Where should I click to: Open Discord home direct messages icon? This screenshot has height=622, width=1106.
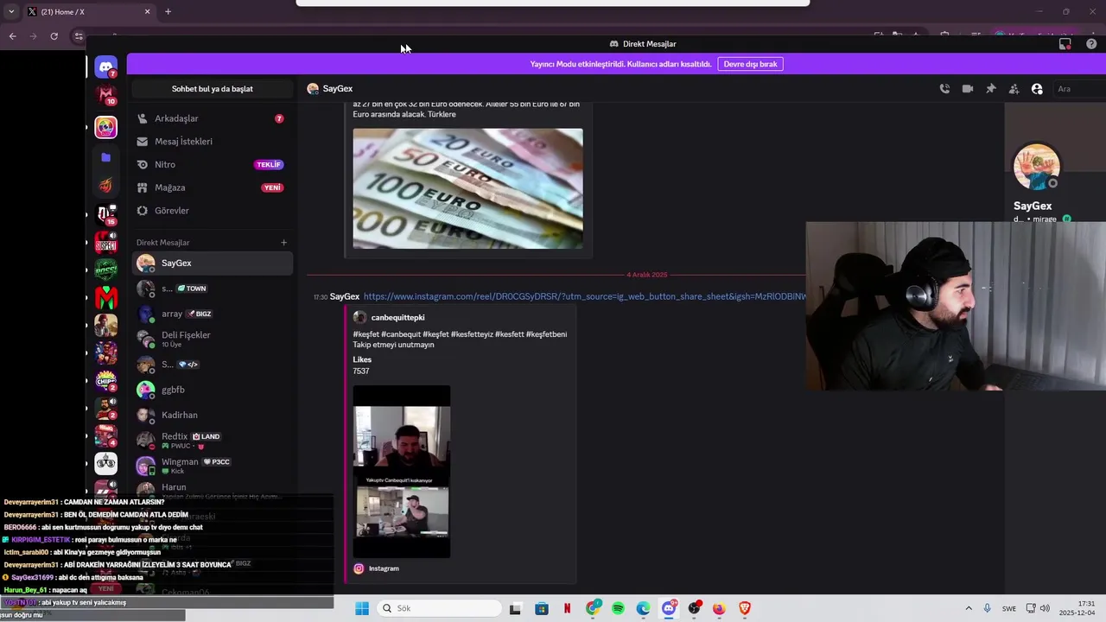pyautogui.click(x=106, y=67)
